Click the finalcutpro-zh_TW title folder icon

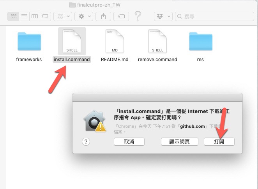click(72, 5)
